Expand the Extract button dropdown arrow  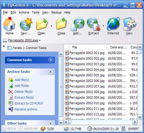pos(103,26)
